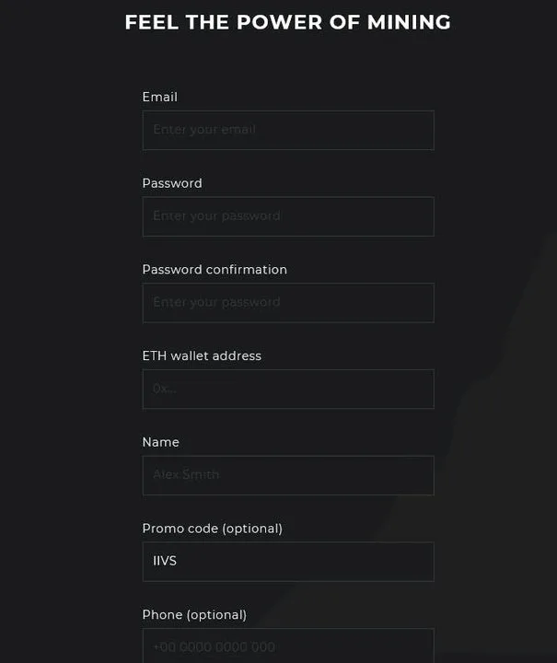Image resolution: width=557 pixels, height=663 pixels.
Task: Click the "ETH wallet address" label
Action: tap(202, 355)
